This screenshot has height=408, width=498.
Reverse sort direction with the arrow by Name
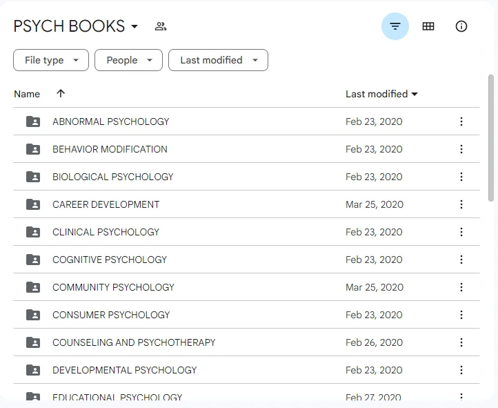61,93
